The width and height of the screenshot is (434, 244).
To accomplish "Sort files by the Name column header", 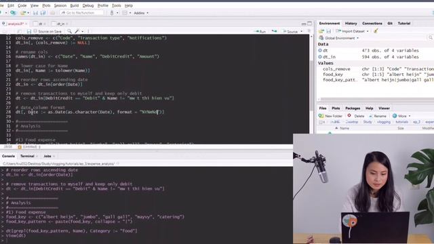I will [344, 128].
